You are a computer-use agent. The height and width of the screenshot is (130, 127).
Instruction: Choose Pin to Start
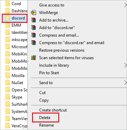49,73
